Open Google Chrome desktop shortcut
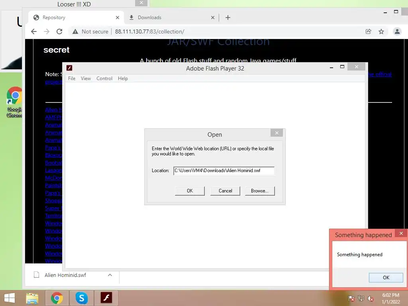 tap(14, 102)
